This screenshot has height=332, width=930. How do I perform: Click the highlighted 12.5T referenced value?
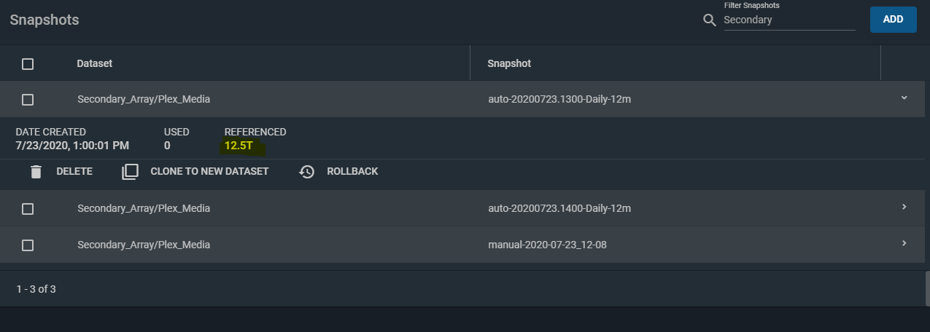click(x=239, y=146)
